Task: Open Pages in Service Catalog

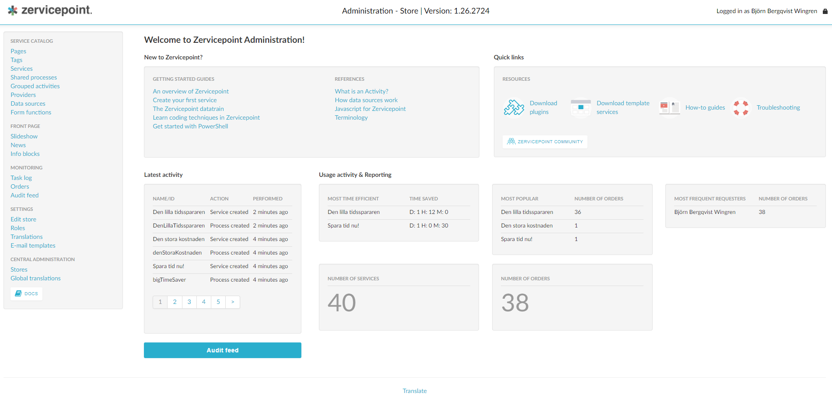Action: (18, 51)
